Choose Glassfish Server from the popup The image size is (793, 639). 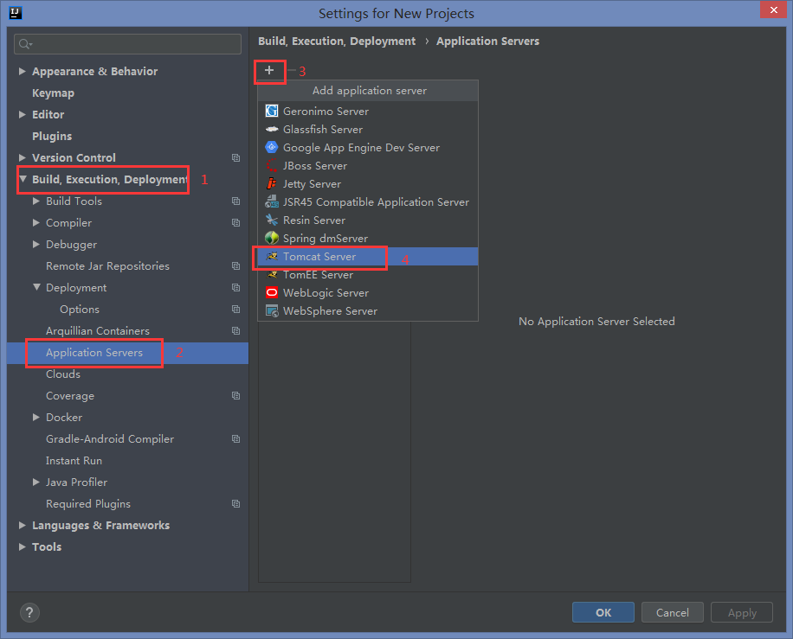[322, 130]
